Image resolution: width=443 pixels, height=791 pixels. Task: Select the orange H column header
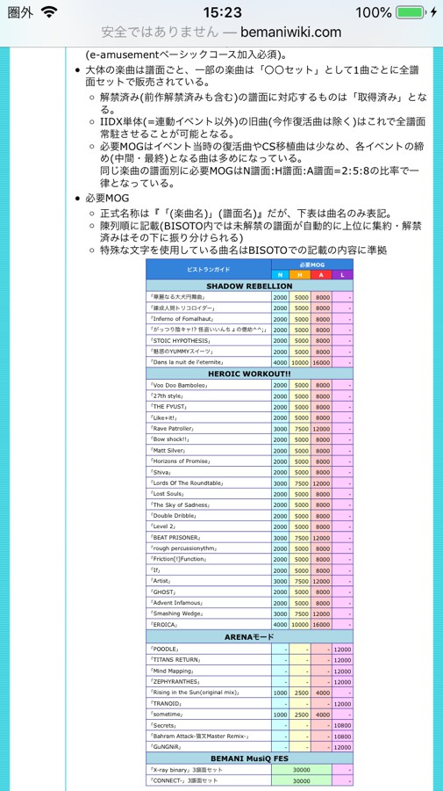click(x=300, y=274)
